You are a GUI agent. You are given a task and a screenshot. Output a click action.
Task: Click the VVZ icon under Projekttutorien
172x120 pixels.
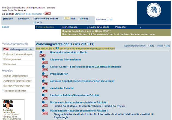45,77
